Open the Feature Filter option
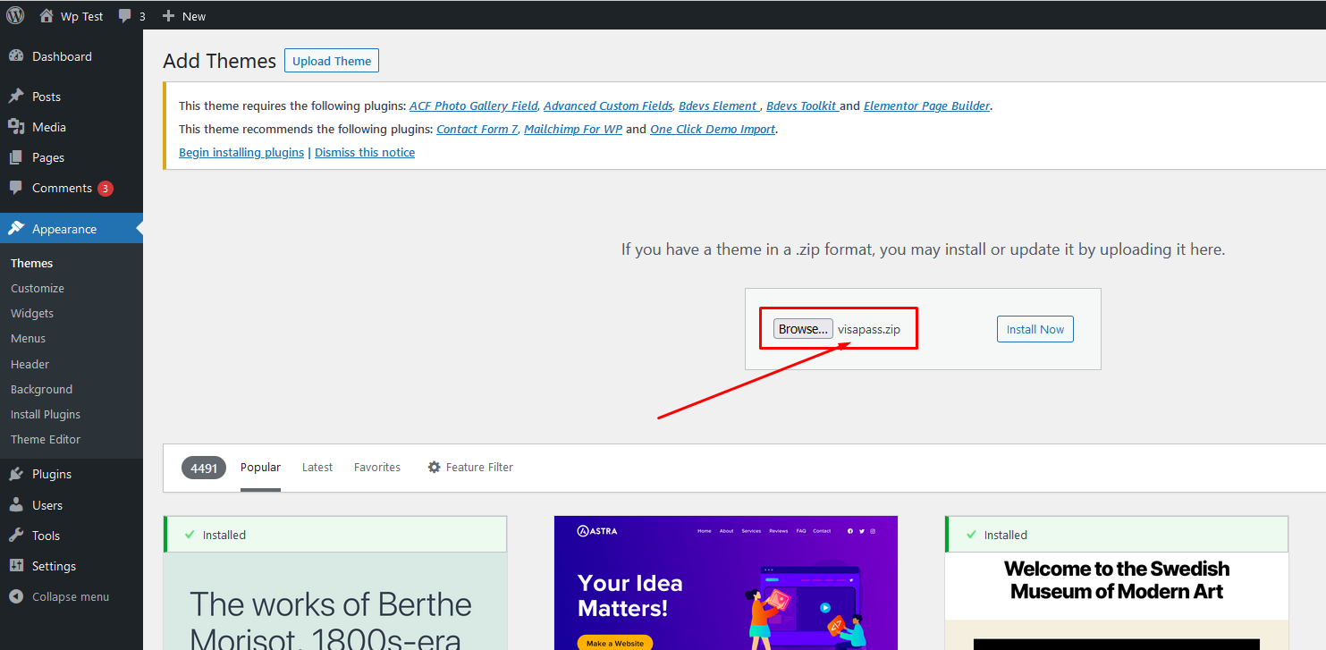 click(x=470, y=467)
